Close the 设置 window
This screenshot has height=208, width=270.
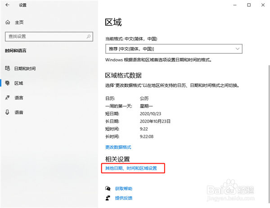pyautogui.click(x=263, y=5)
